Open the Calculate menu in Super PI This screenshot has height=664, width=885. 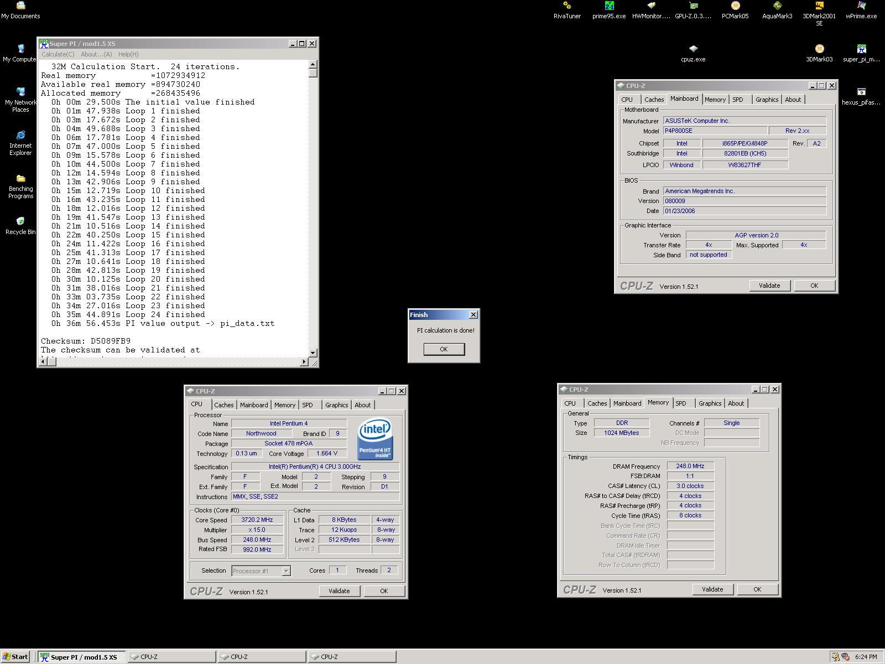point(58,54)
